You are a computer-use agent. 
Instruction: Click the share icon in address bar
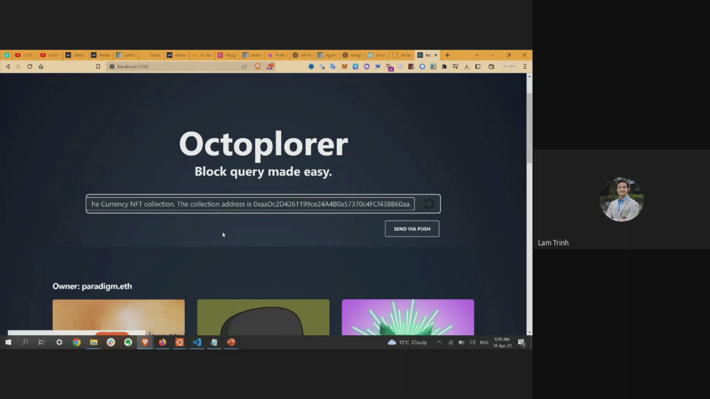[244, 66]
